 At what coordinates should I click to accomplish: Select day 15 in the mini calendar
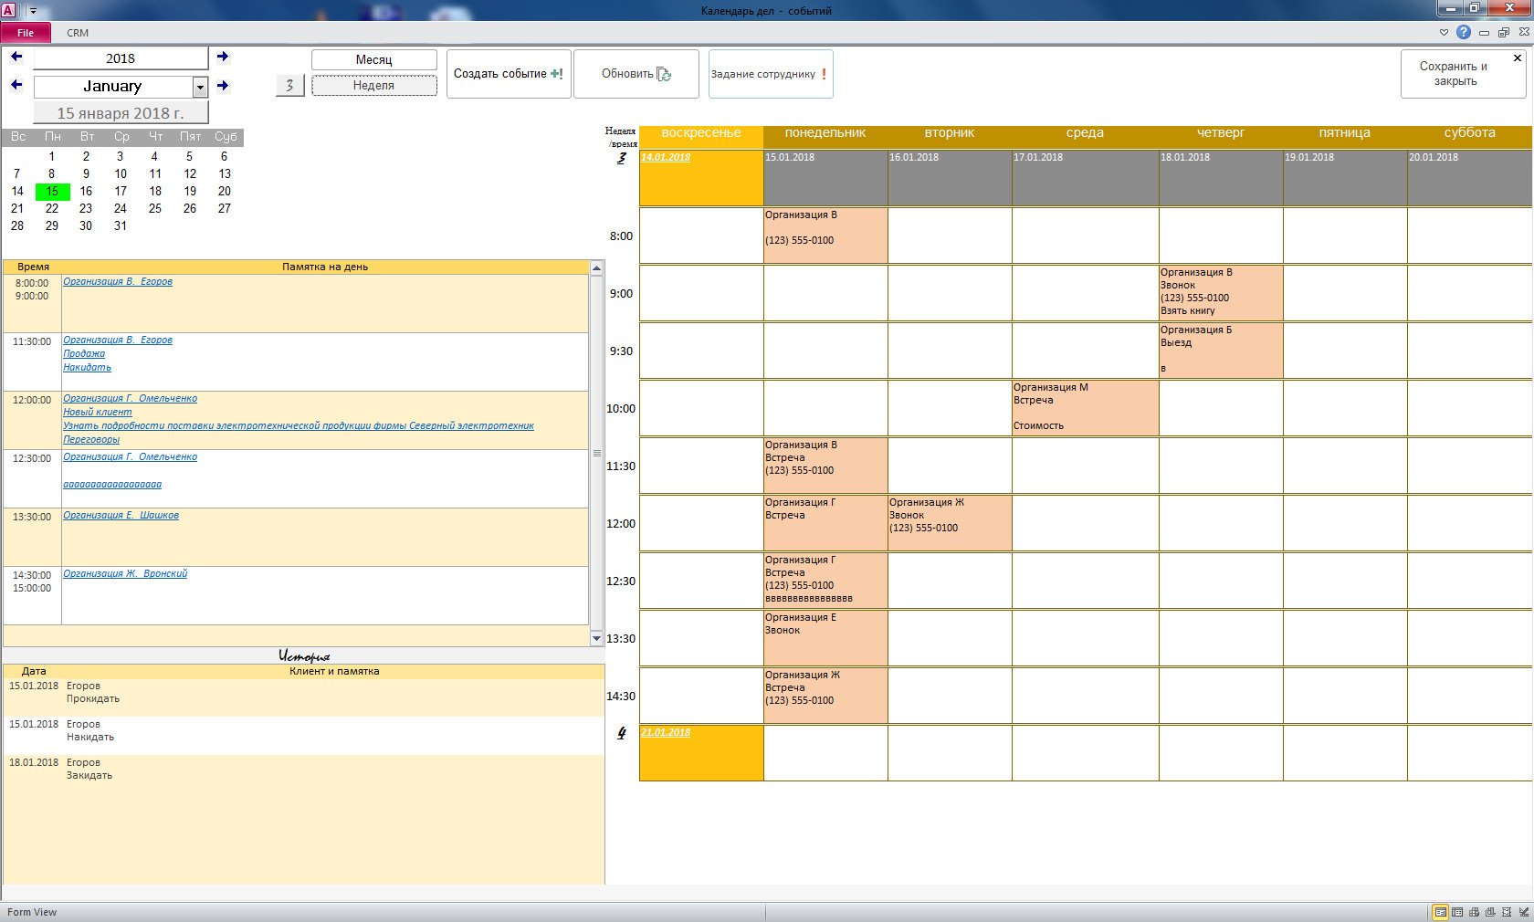52,191
